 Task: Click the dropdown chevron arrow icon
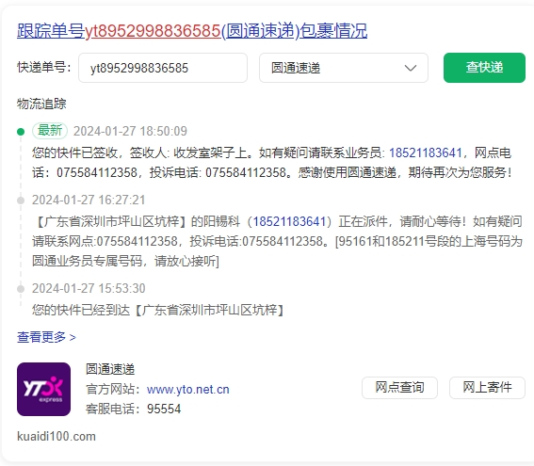click(411, 68)
